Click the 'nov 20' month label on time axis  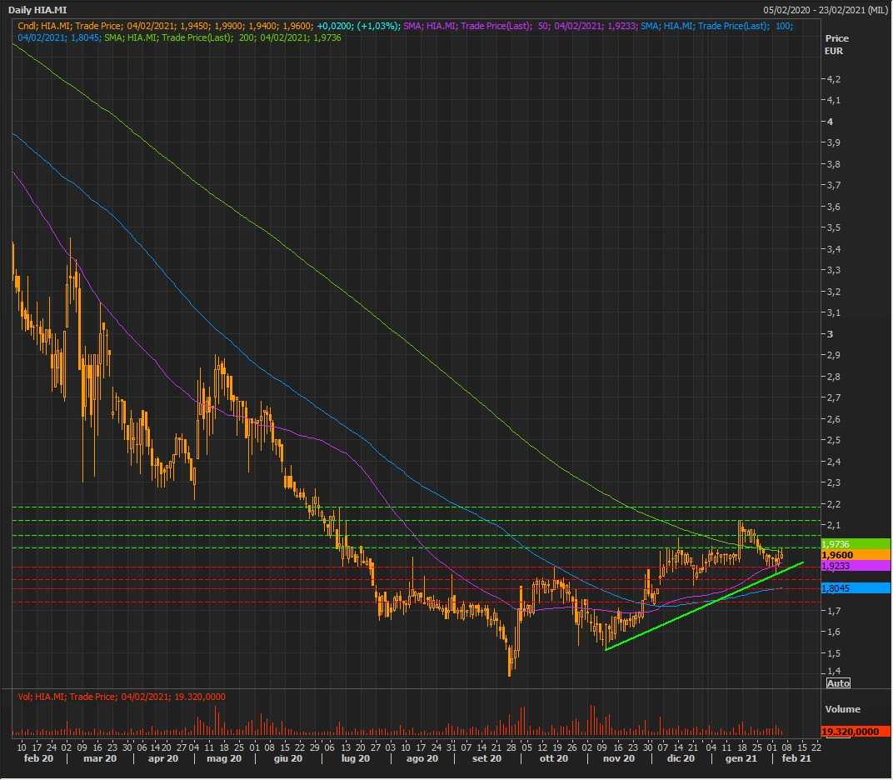[616, 759]
